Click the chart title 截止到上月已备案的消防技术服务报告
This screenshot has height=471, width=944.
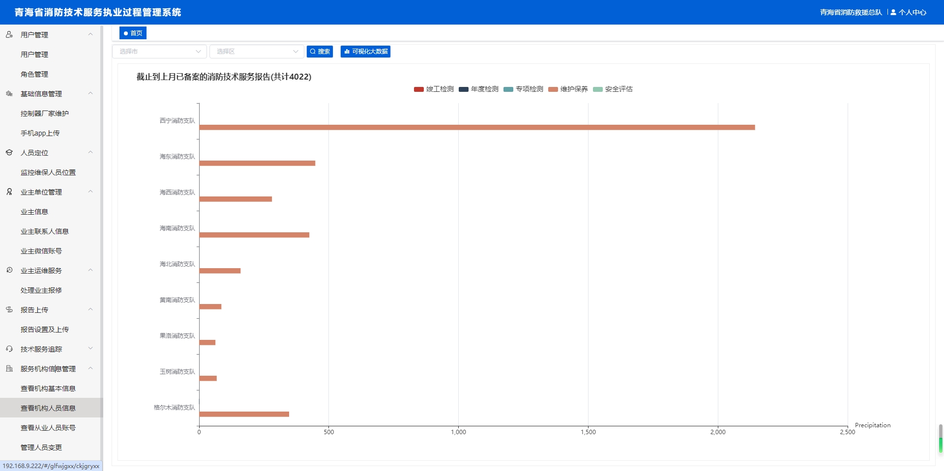tap(224, 77)
